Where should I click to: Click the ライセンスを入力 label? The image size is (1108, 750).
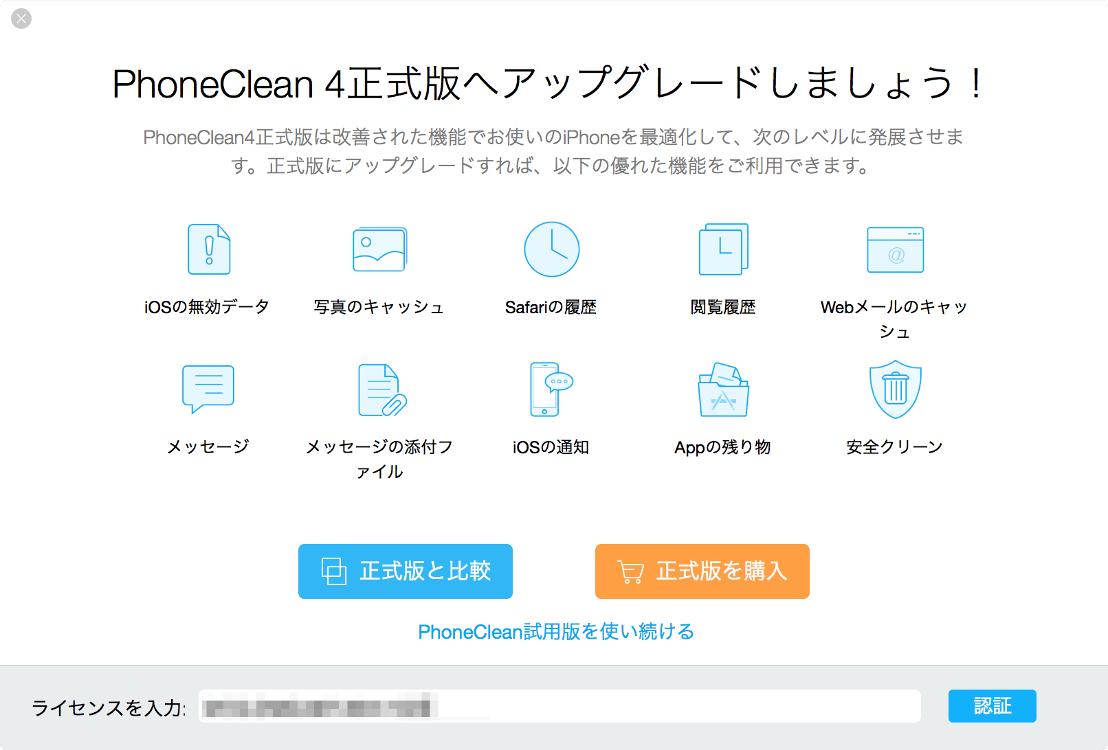point(109,708)
